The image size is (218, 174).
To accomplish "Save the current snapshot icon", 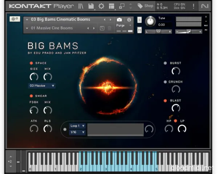I will pyautogui.click(x=102, y=28).
